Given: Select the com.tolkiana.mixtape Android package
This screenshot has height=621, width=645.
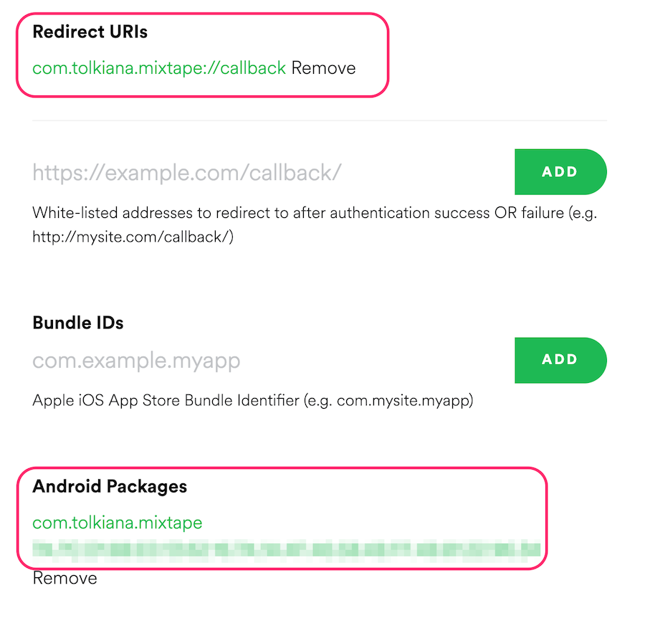Looking at the screenshot, I should 118,523.
